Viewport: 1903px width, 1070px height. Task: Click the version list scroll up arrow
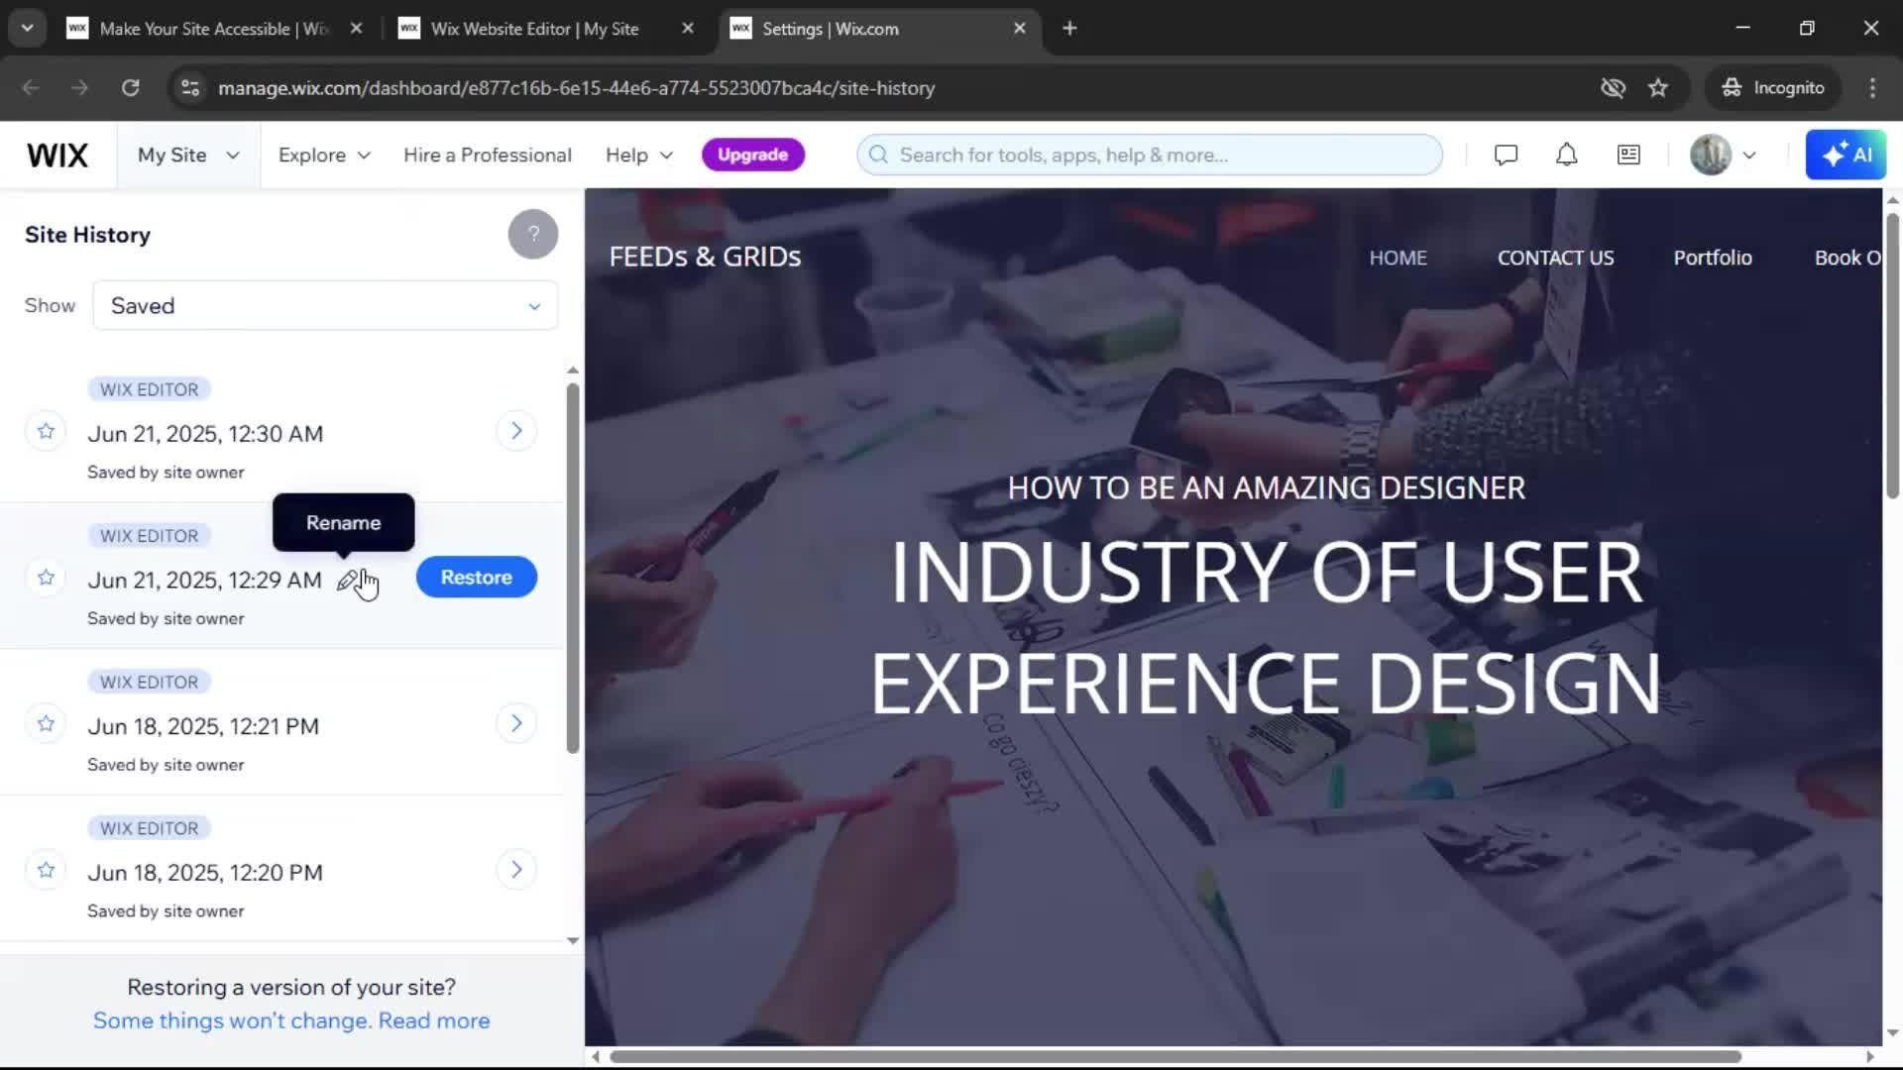click(573, 370)
